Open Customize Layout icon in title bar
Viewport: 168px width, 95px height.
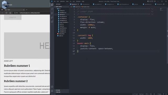click(155, 1)
